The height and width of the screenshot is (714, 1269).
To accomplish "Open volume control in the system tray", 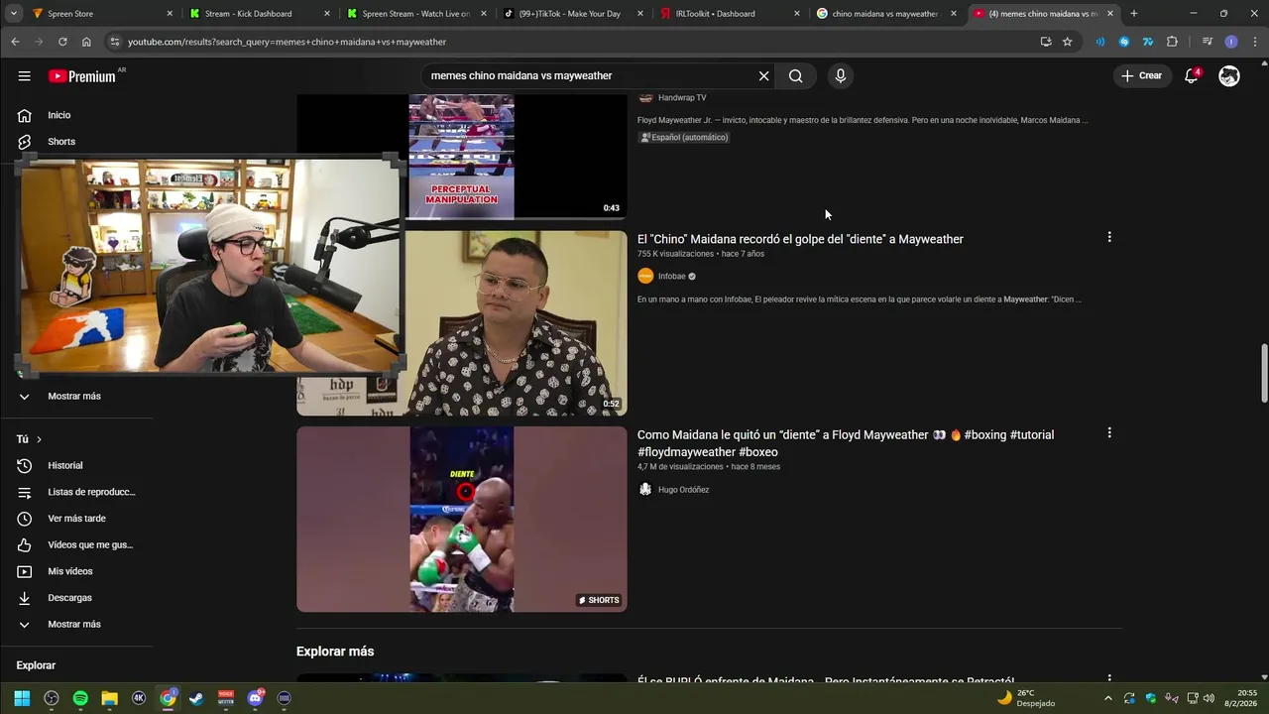I will pyautogui.click(x=1209, y=698).
